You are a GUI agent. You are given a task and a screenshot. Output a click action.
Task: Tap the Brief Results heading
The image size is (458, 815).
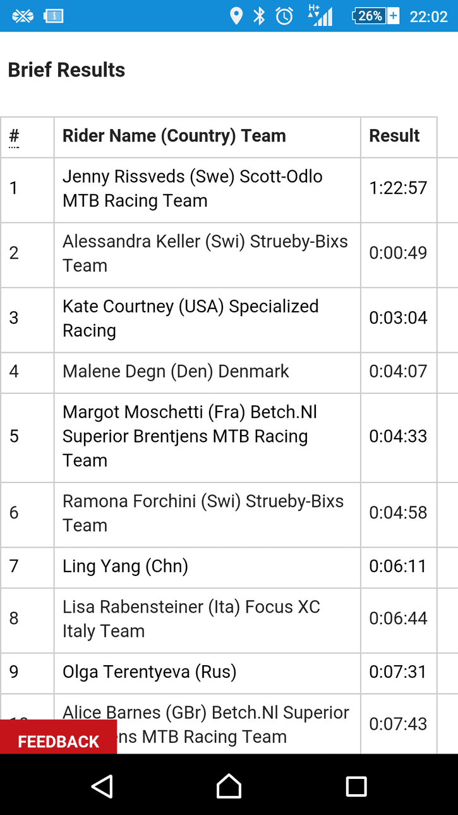tap(66, 70)
